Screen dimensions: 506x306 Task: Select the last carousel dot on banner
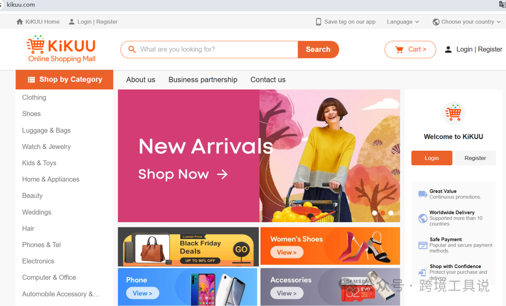click(x=391, y=213)
